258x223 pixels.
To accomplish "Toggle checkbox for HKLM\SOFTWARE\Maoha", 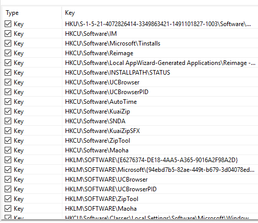I will tap(8, 209).
